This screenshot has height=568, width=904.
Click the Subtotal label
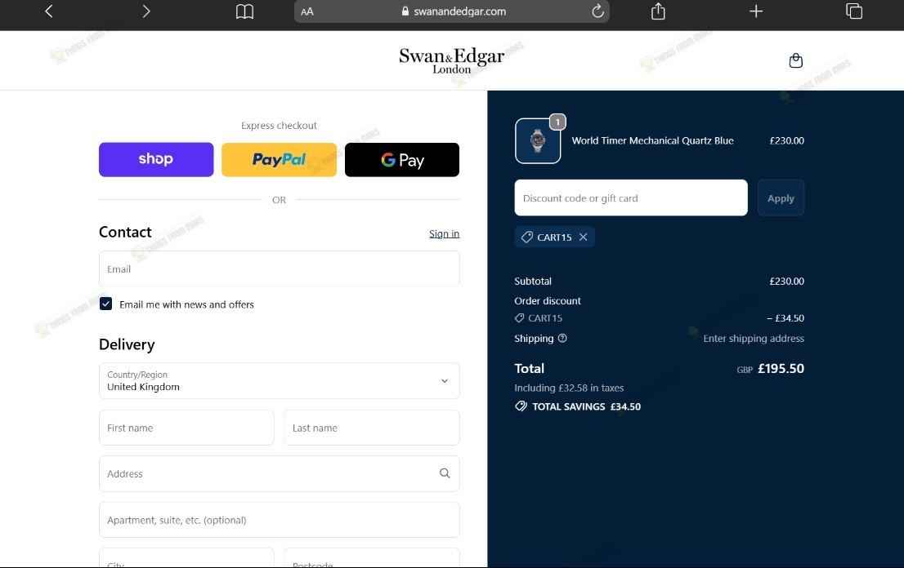[533, 281]
